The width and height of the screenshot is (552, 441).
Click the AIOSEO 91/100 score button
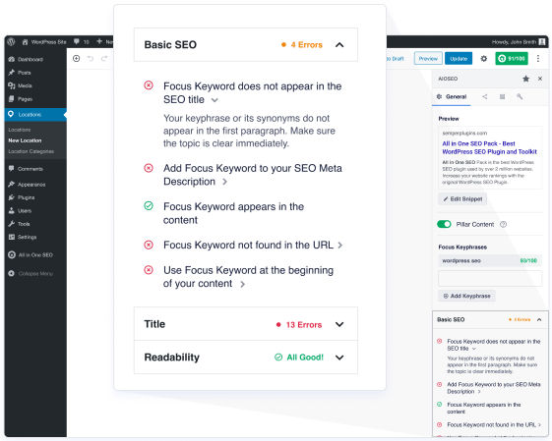click(x=512, y=58)
